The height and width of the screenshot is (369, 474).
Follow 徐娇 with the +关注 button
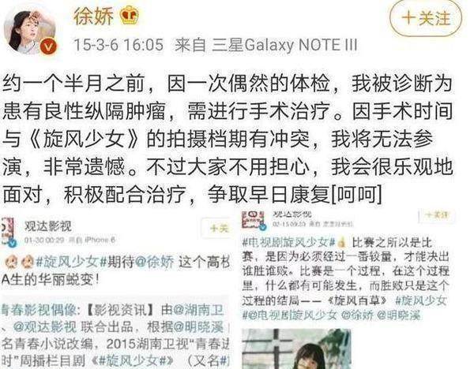(x=426, y=18)
